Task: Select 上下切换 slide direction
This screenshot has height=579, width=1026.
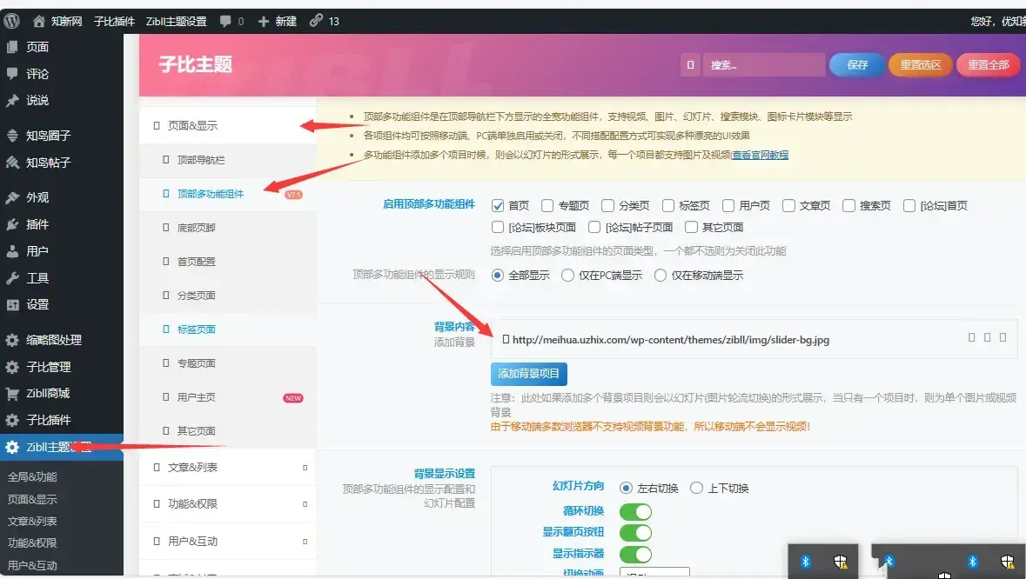Action: (x=697, y=489)
